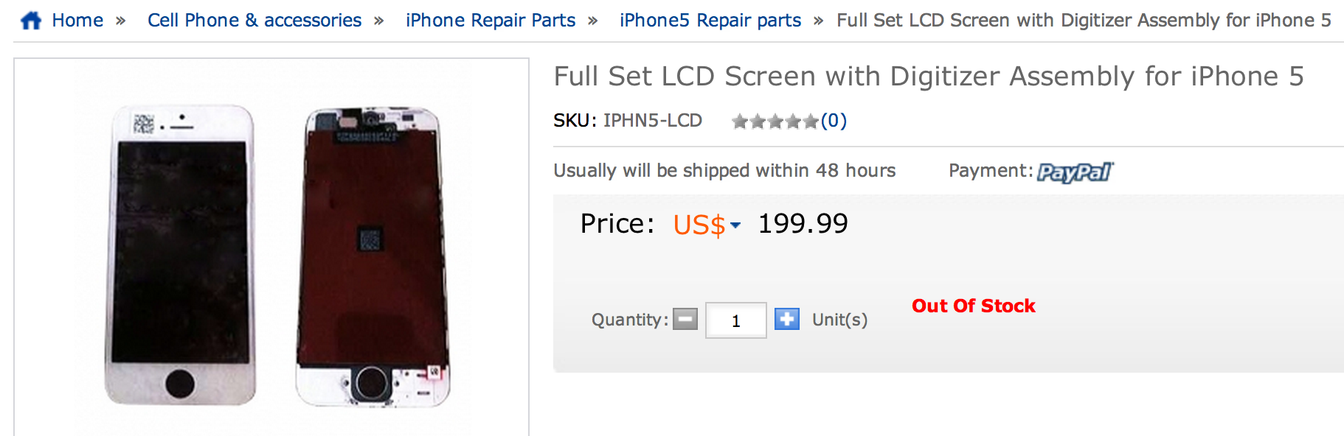This screenshot has height=436, width=1344.
Task: Navigate to iPhone Repair Parts breadcrumb
Action: [491, 21]
